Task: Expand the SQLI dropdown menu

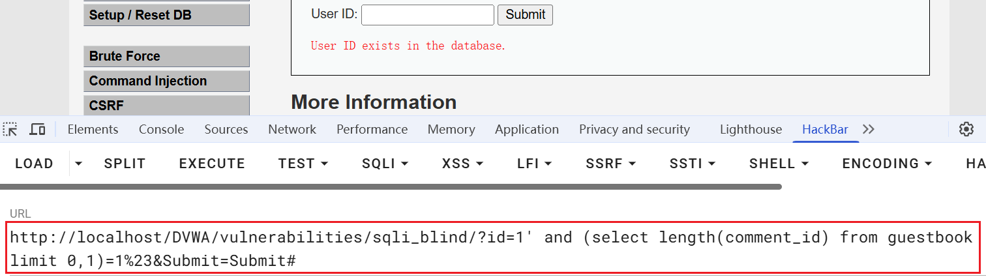Action: pos(385,164)
